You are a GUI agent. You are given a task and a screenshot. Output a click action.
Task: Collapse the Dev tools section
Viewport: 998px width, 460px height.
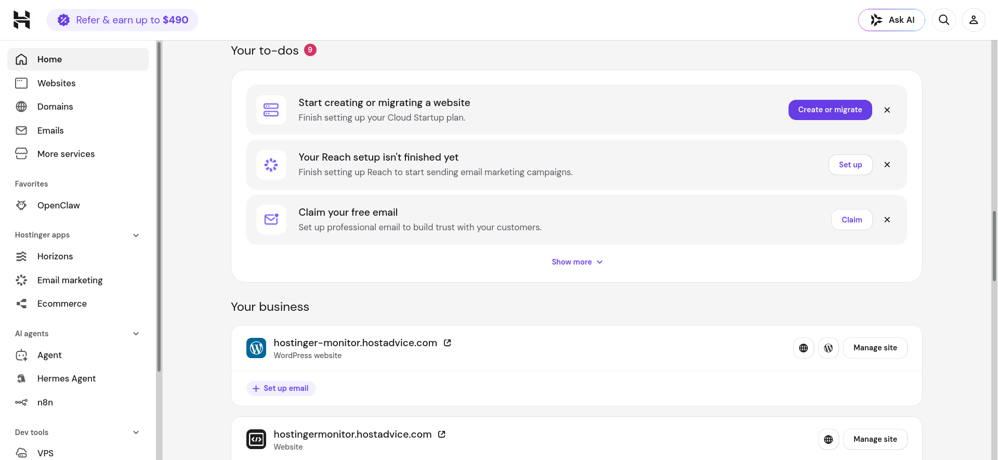(x=136, y=432)
